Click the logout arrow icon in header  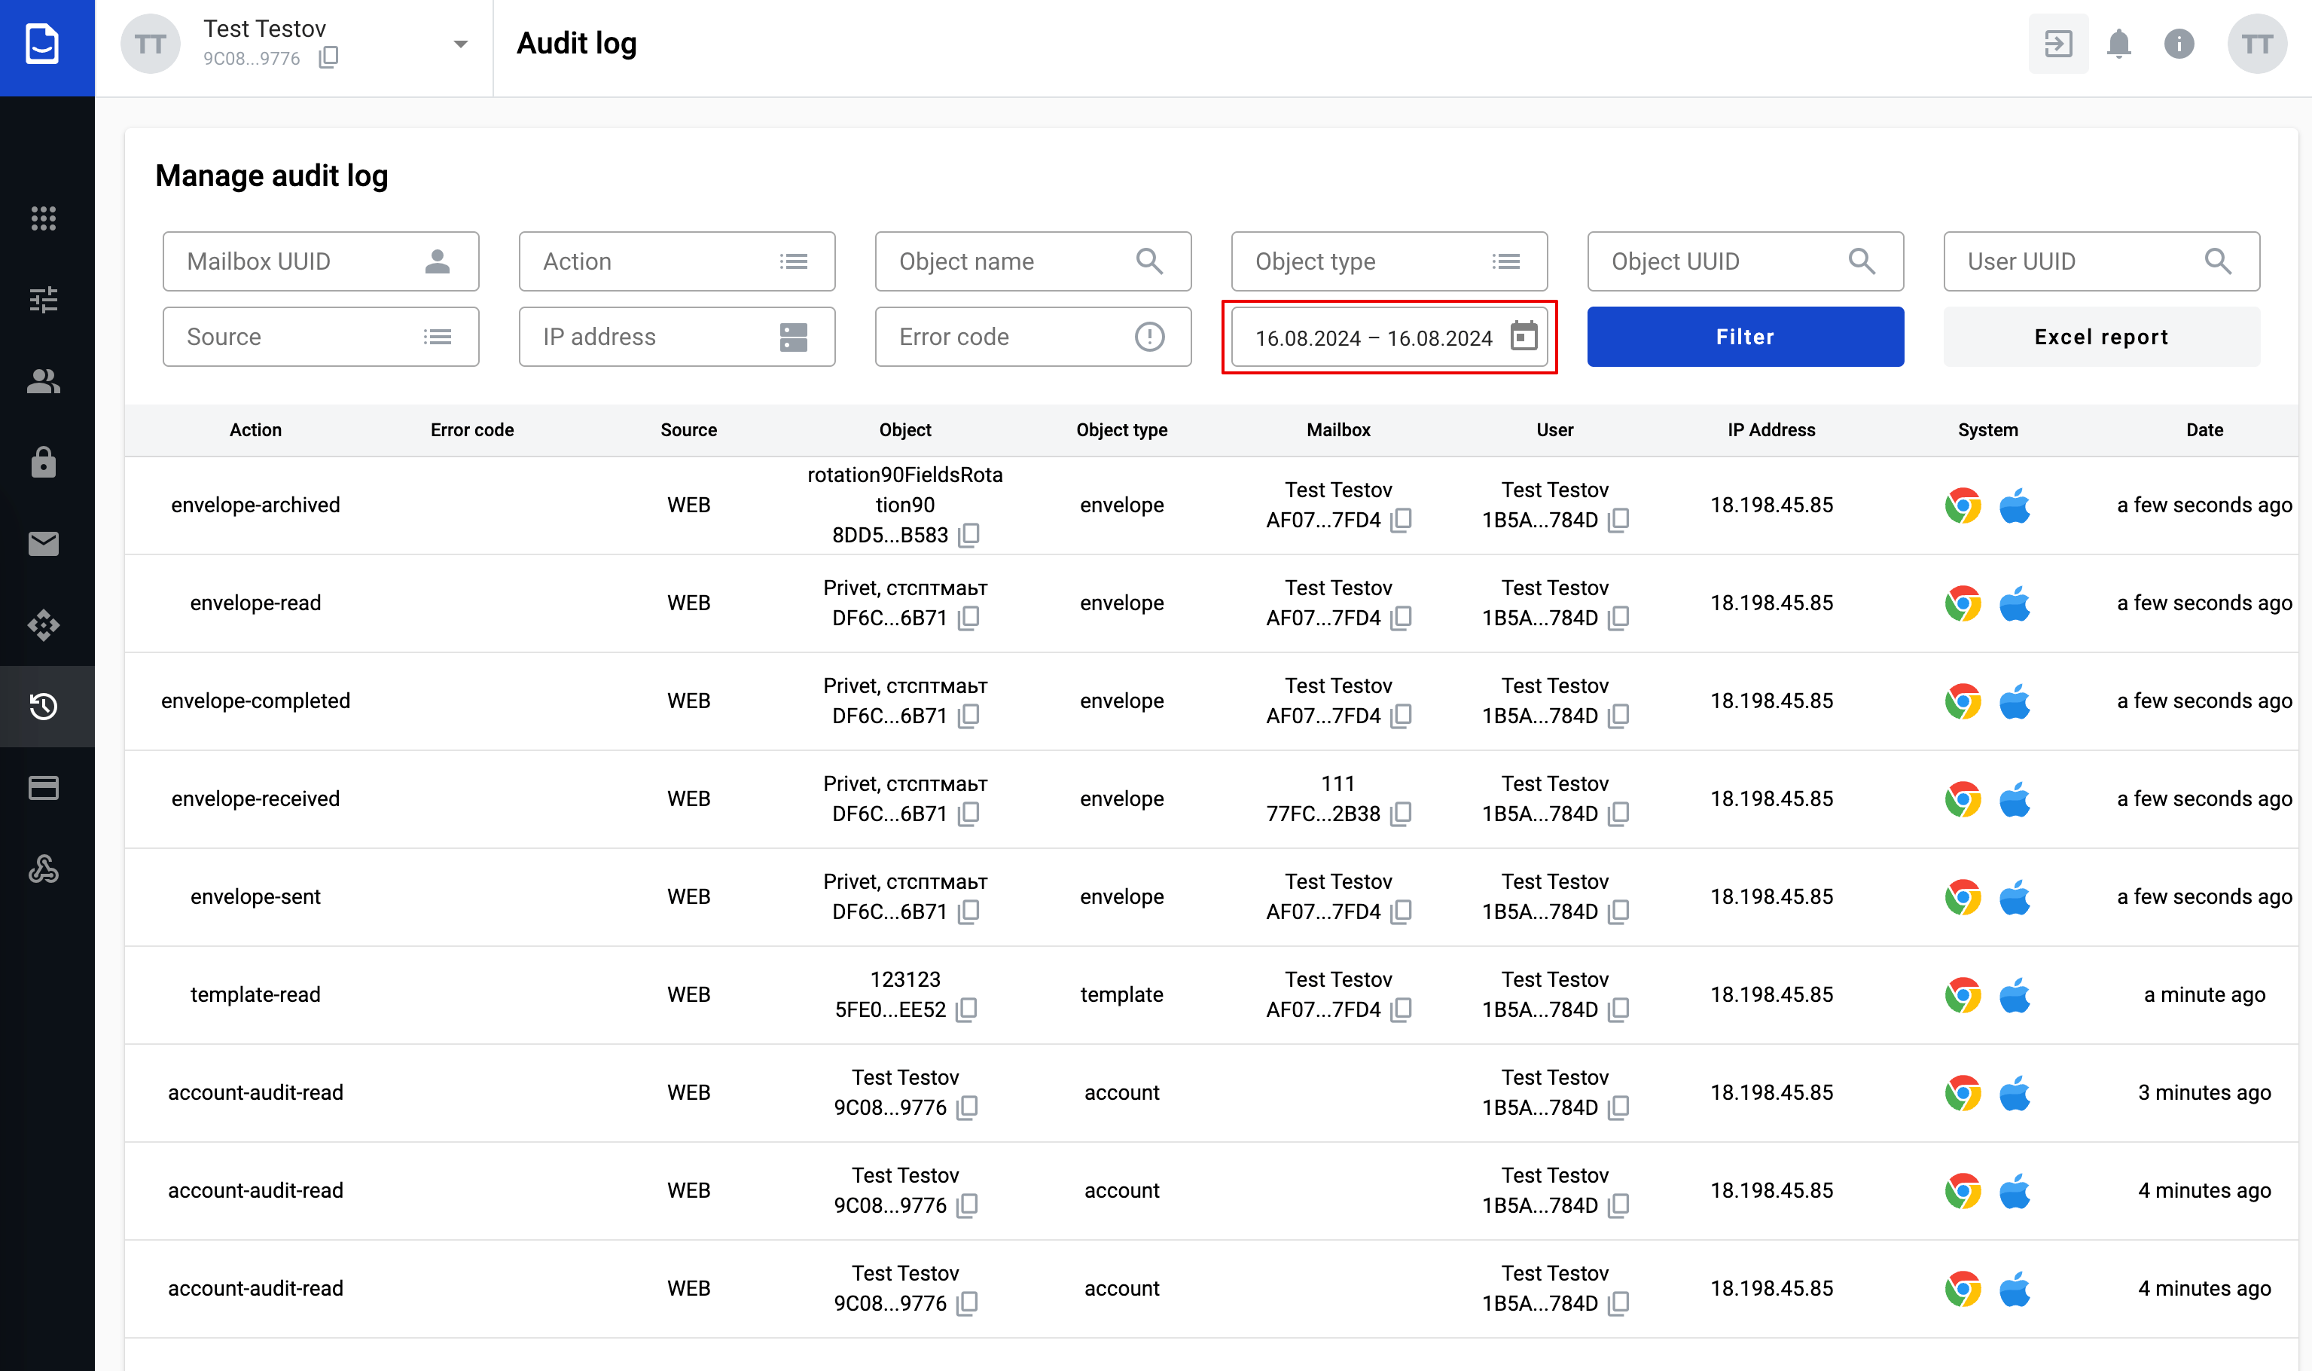2057,44
